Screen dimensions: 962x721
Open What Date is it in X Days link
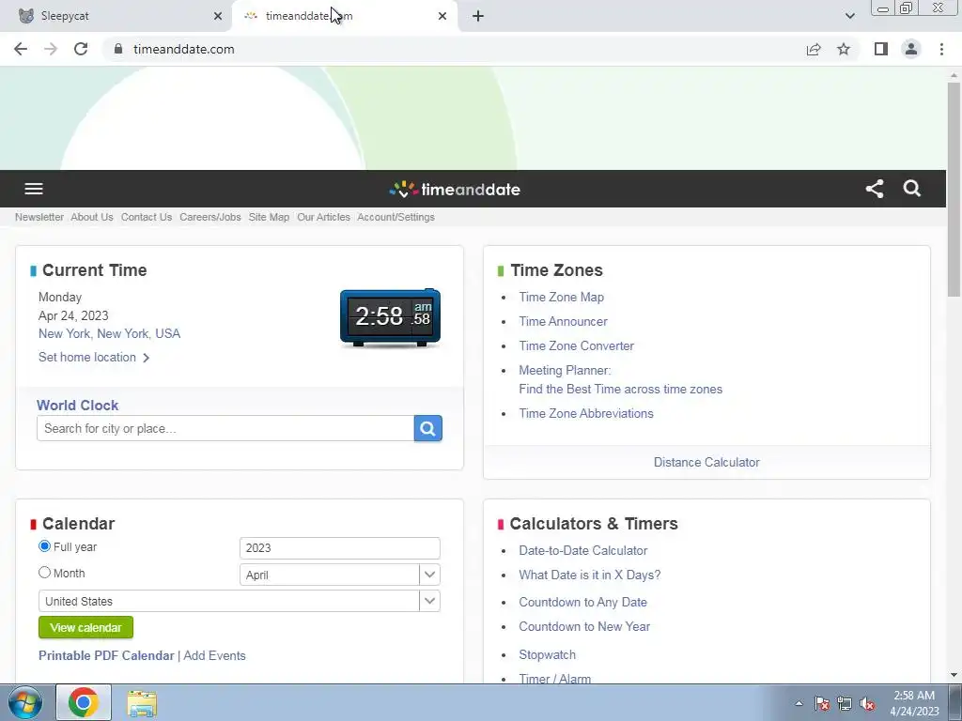[590, 575]
